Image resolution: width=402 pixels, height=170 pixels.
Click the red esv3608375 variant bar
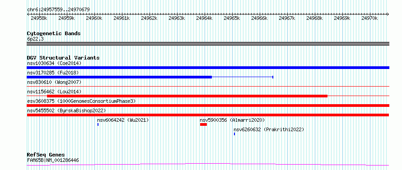(x=208, y=106)
